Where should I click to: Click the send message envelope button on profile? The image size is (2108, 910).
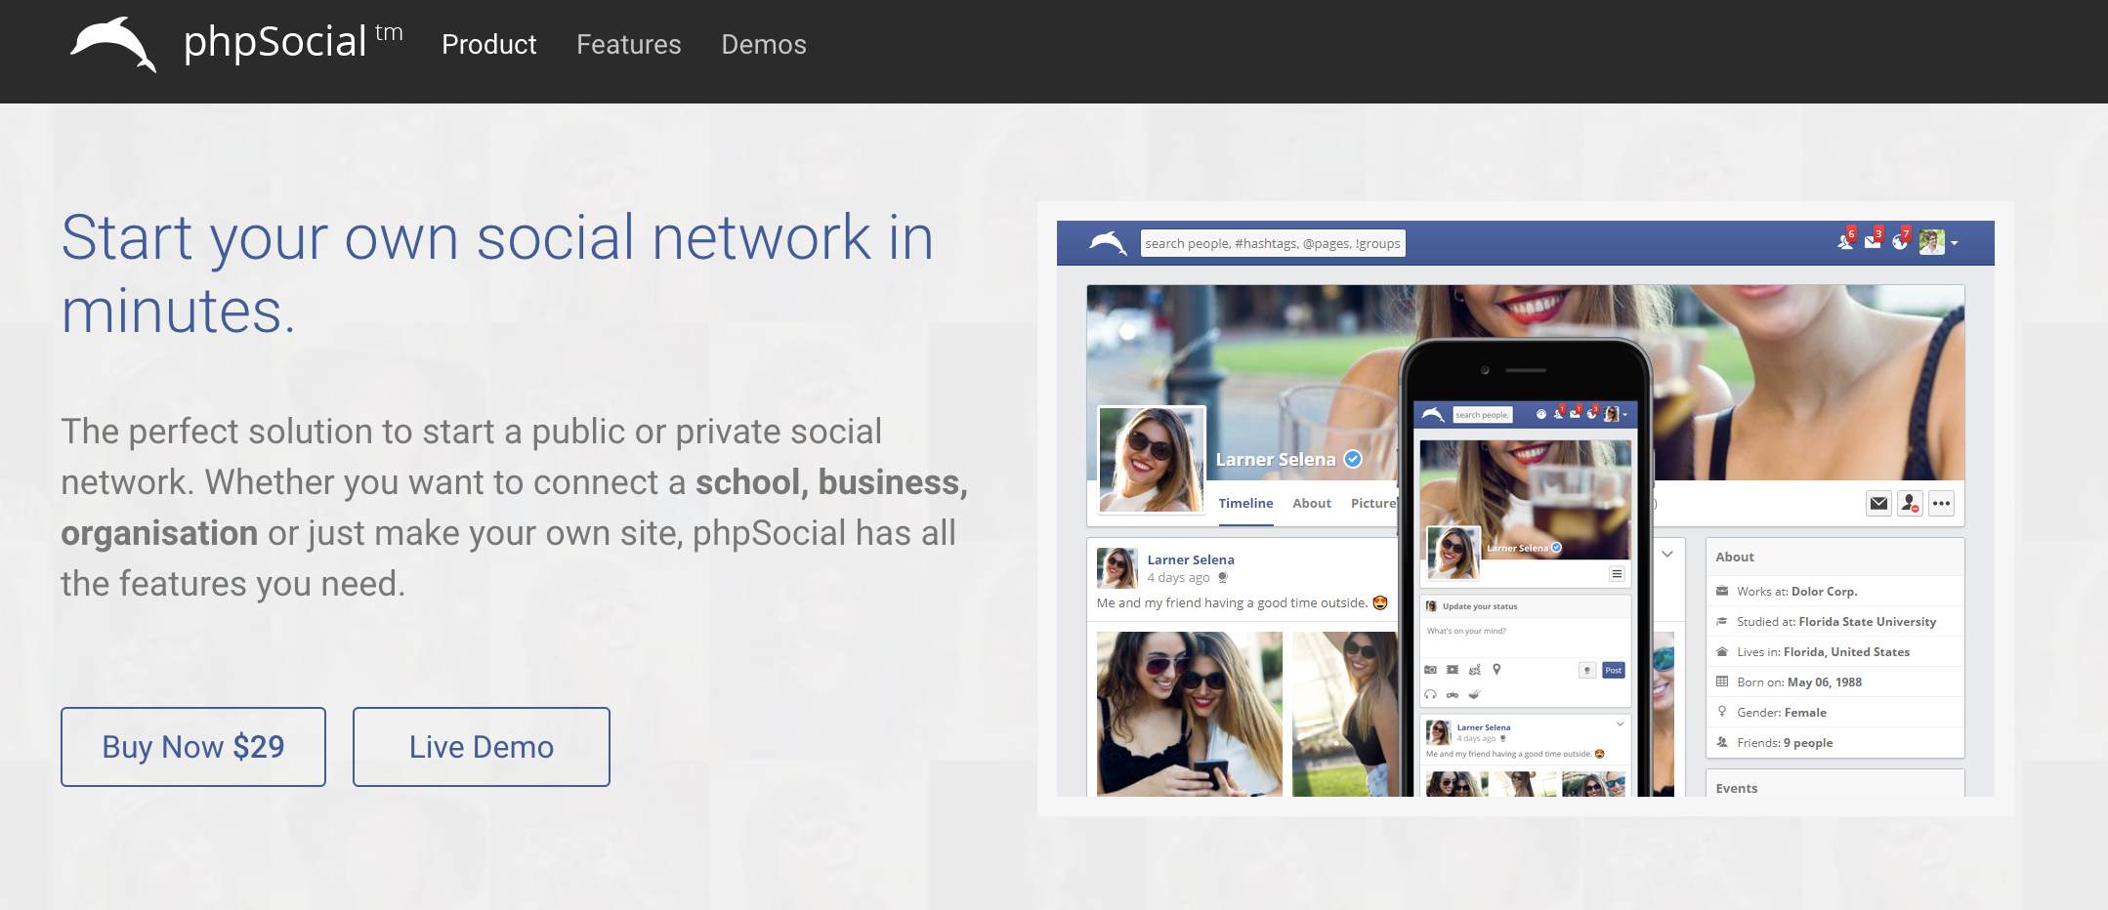point(1878,504)
